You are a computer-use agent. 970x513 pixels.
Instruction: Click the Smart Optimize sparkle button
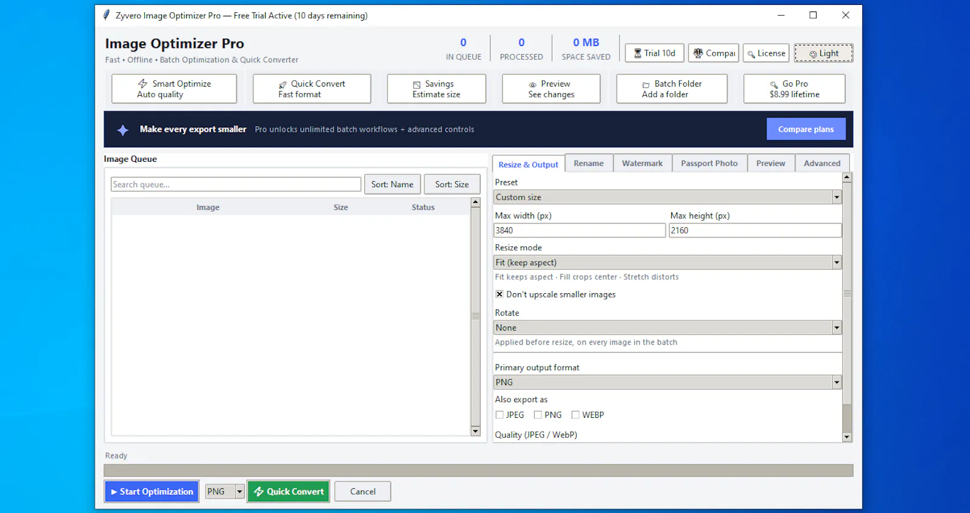tap(174, 89)
